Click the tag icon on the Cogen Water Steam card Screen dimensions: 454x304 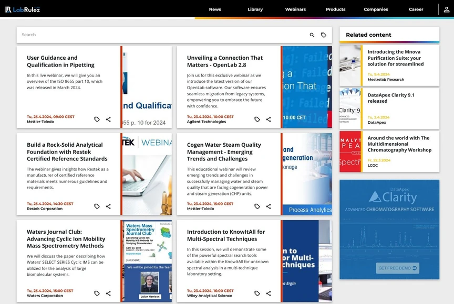coord(257,207)
